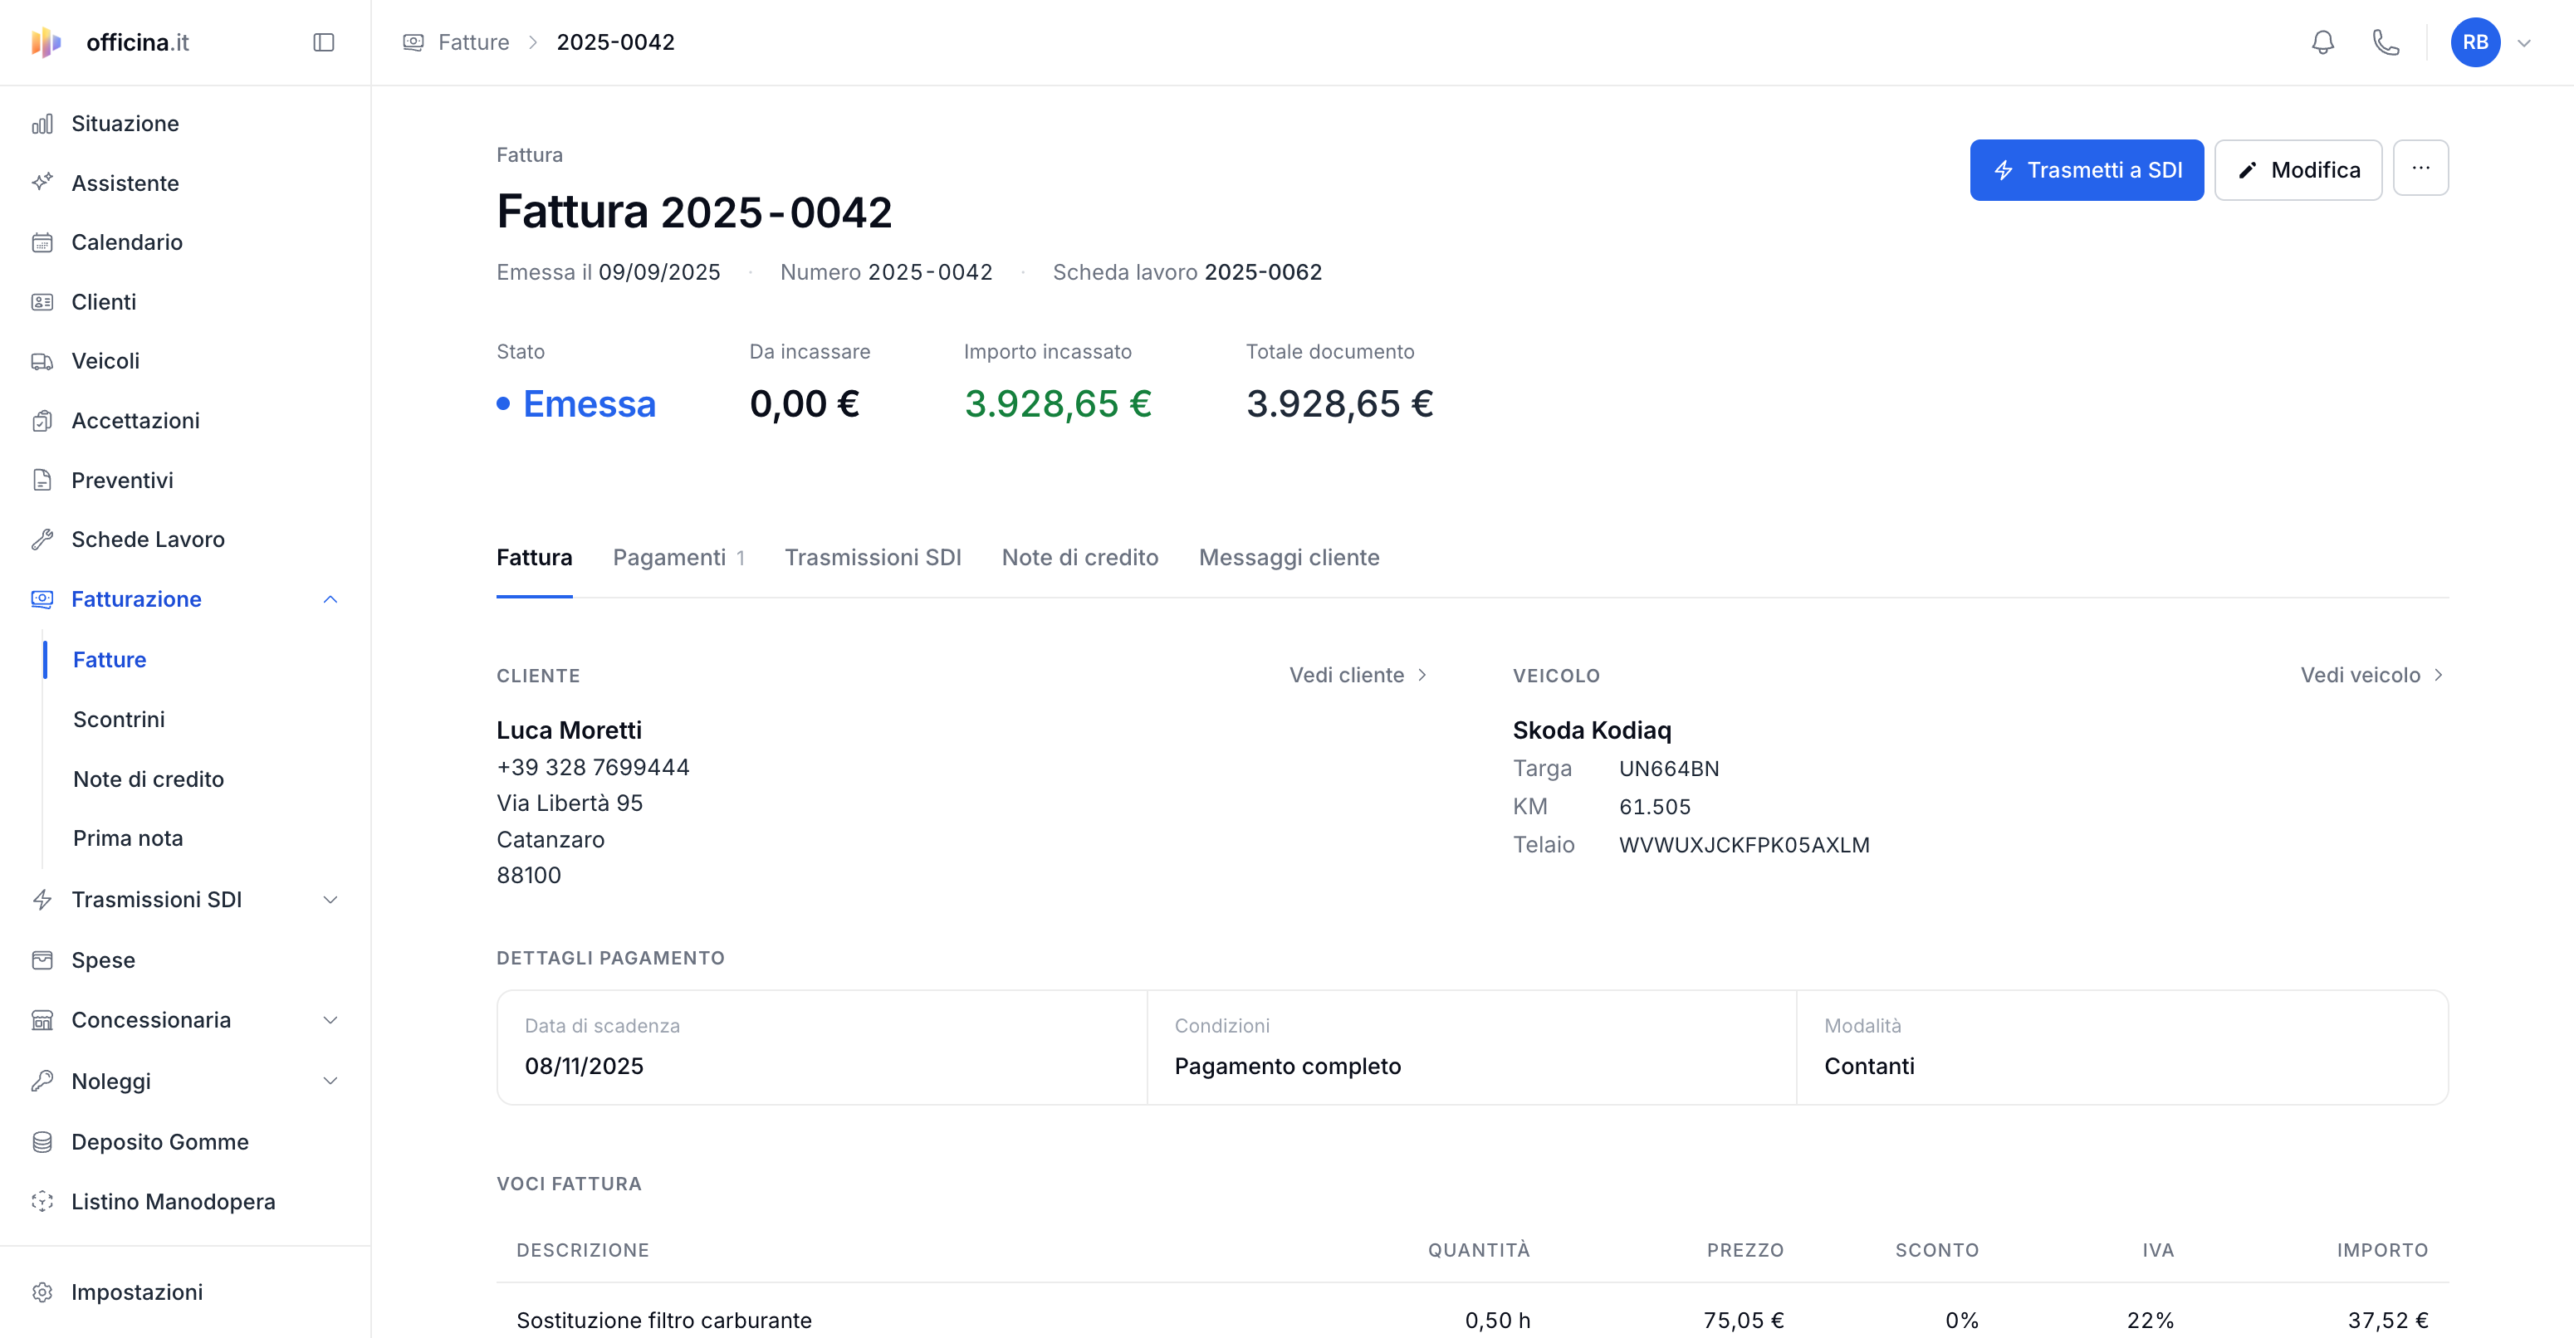Click the Telaio value WVWUXJCKFPK05AXLM

coord(1744,845)
